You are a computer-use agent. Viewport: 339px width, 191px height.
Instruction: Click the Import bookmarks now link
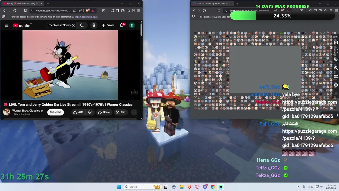tap(86, 17)
